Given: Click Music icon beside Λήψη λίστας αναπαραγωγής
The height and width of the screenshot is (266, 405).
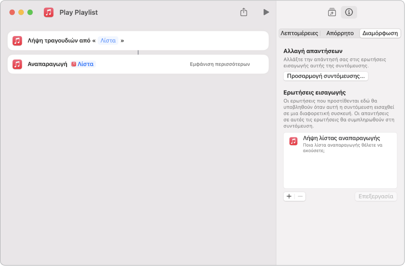Looking at the screenshot, I should point(293,141).
